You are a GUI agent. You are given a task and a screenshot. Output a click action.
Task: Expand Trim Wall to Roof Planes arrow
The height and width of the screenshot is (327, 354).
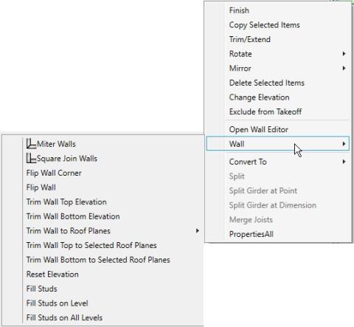point(197,231)
